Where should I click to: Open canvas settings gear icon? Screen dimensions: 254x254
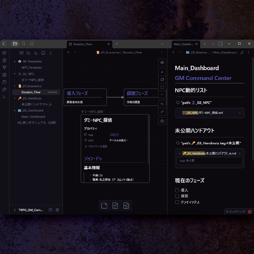click(162, 62)
